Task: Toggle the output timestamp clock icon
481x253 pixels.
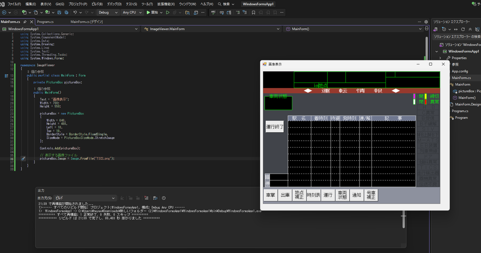Action: [x=164, y=198]
